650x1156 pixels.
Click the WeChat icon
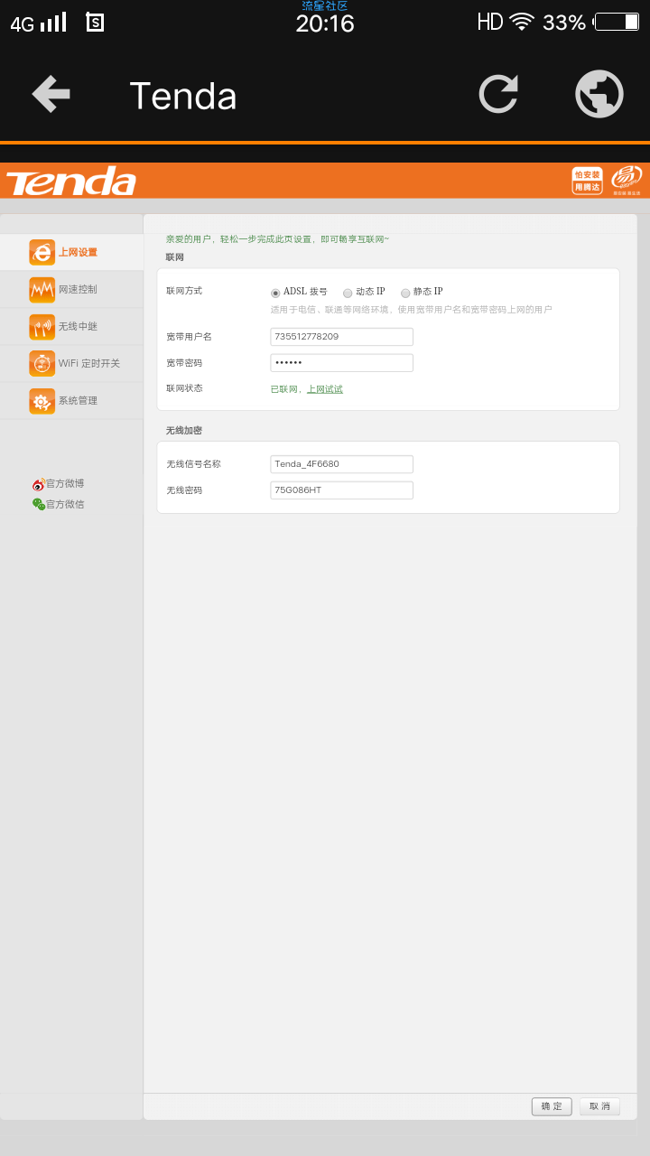39,504
